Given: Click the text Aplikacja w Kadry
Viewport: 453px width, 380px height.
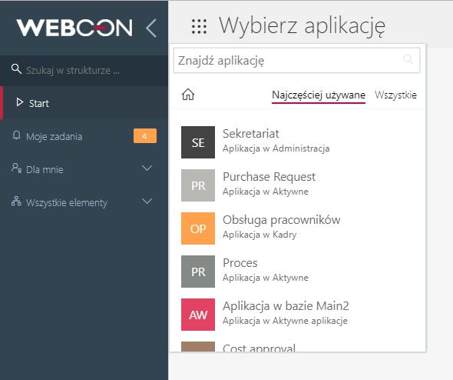Looking at the screenshot, I should click(x=260, y=235).
